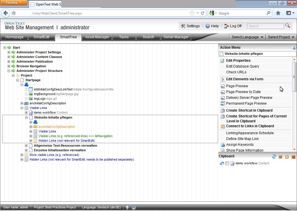
Task: Click the Connect to Links in Clipboard icon
Action: tap(223, 126)
